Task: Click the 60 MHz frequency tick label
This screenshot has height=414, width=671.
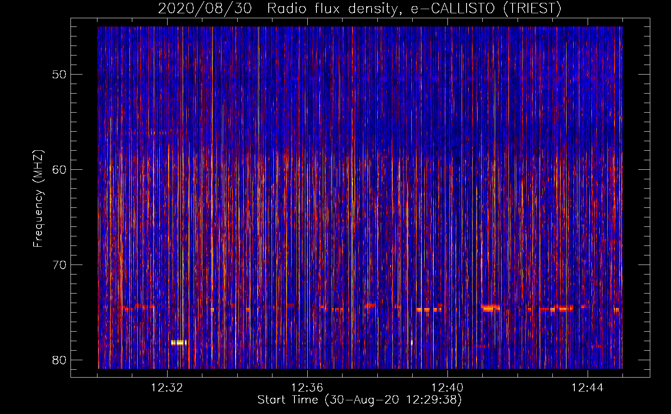Action: pos(60,170)
